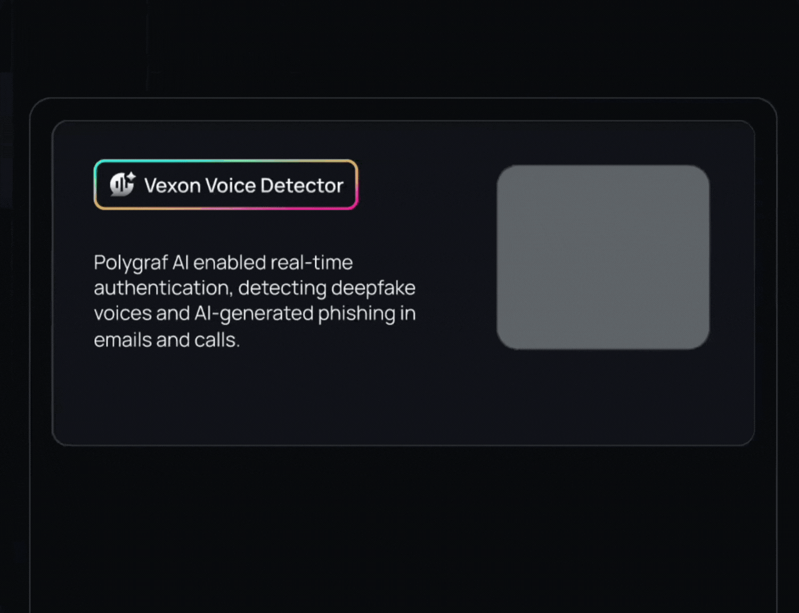
Task: Click the word 'Vexon' in the badge
Action: [x=173, y=186]
